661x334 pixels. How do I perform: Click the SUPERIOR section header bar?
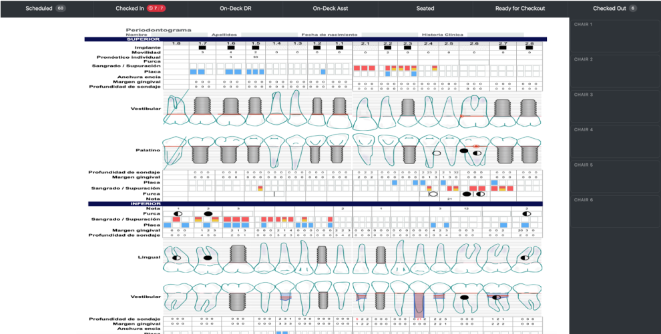[x=315, y=39]
